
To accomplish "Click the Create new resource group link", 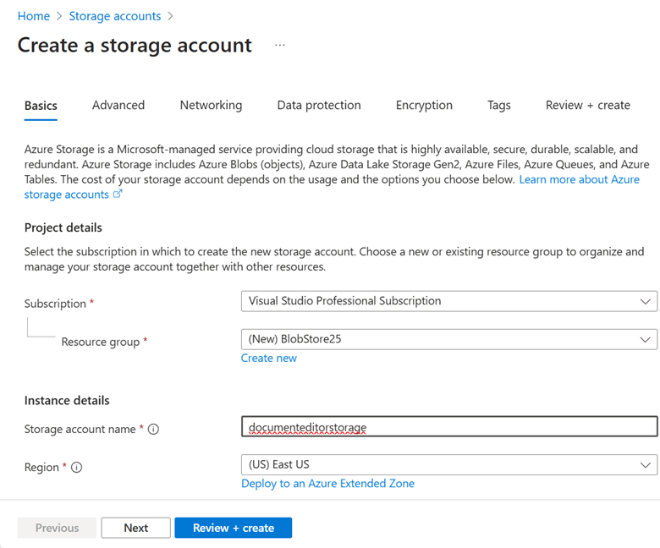I will click(268, 358).
